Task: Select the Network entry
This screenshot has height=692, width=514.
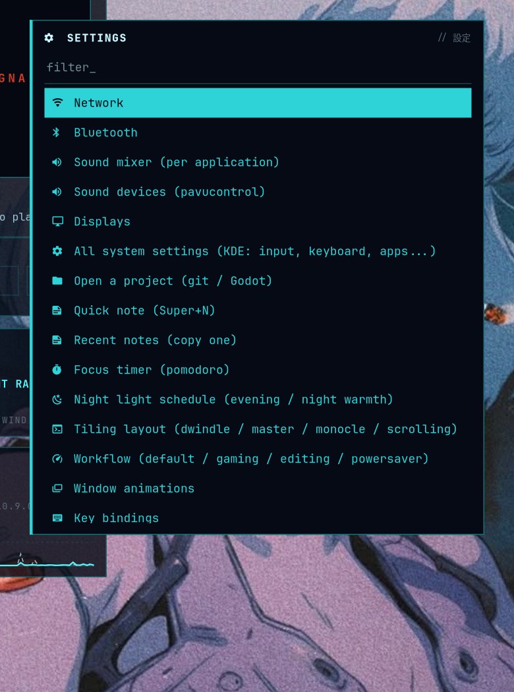Action: point(258,103)
